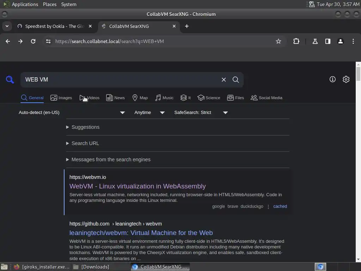Click the duckduckgo engine label

(252, 206)
